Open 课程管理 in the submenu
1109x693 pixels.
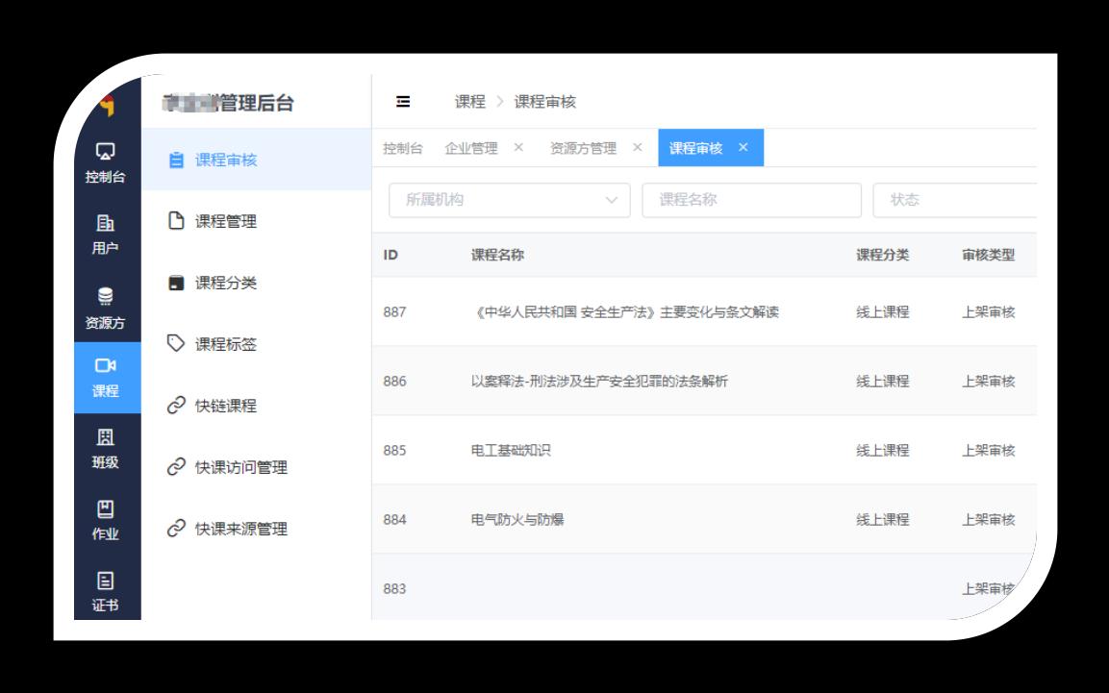click(256, 221)
